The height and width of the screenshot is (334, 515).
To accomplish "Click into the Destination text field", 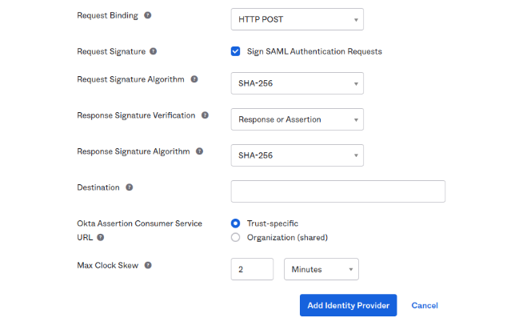I will point(337,191).
